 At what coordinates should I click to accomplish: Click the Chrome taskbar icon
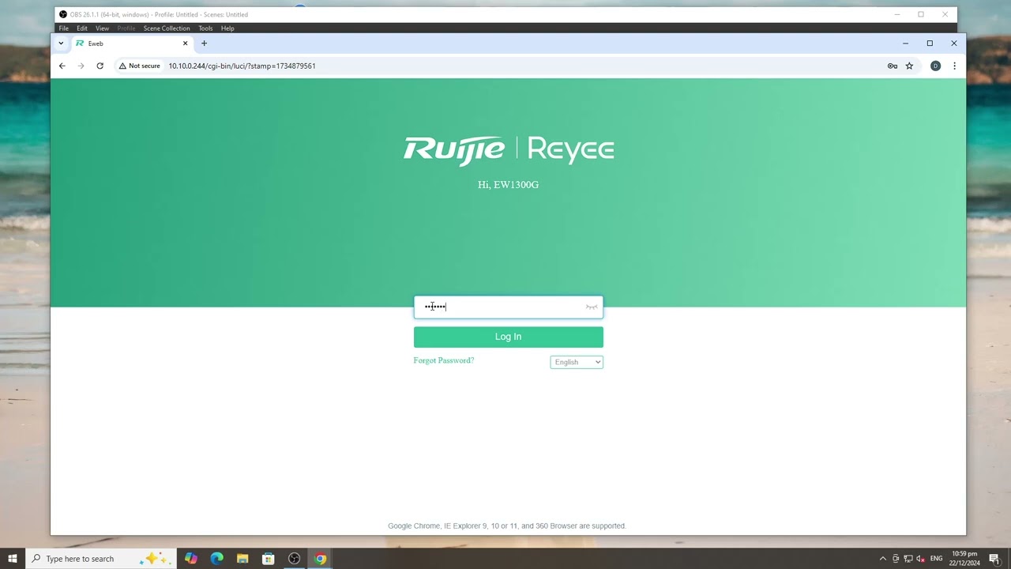(x=320, y=559)
